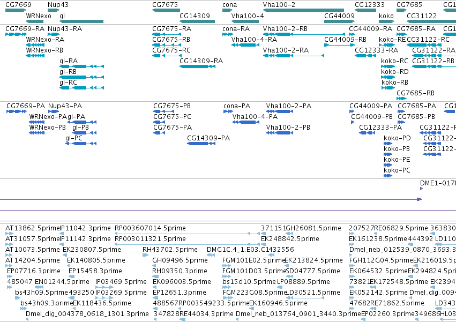The width and height of the screenshot is (456, 322).
Task: Select transcript CG14309-RA
Action: point(198,66)
